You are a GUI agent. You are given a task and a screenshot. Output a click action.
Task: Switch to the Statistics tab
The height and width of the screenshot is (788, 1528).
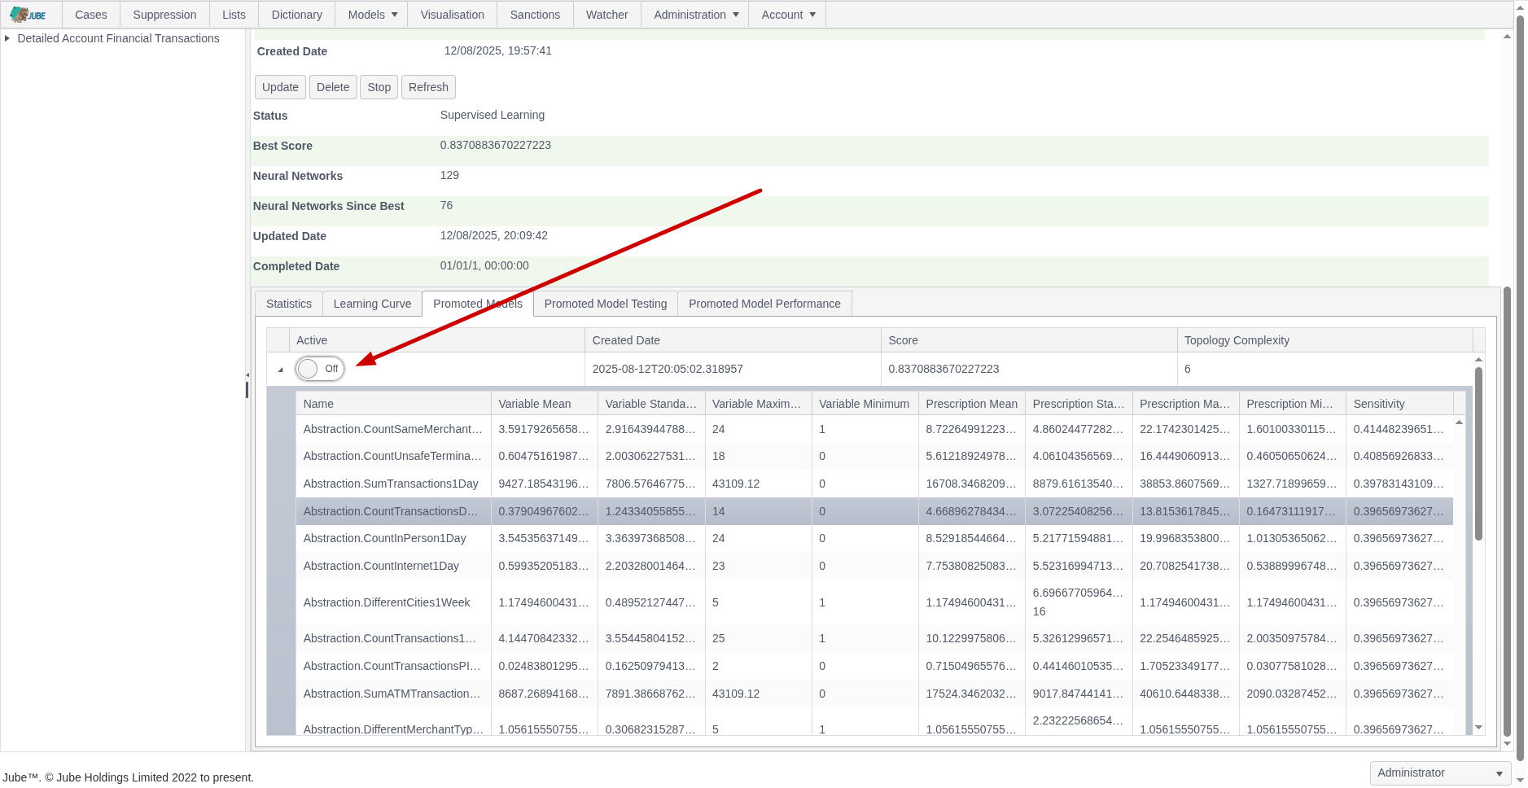coord(289,304)
